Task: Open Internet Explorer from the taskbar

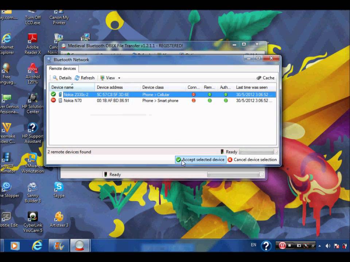Action: 37,246
